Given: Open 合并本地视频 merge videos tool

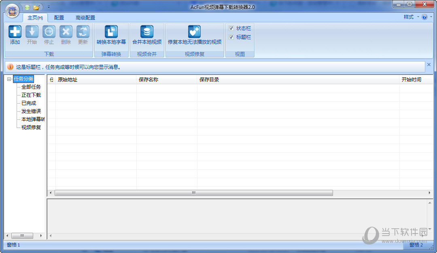Looking at the screenshot, I should [147, 35].
